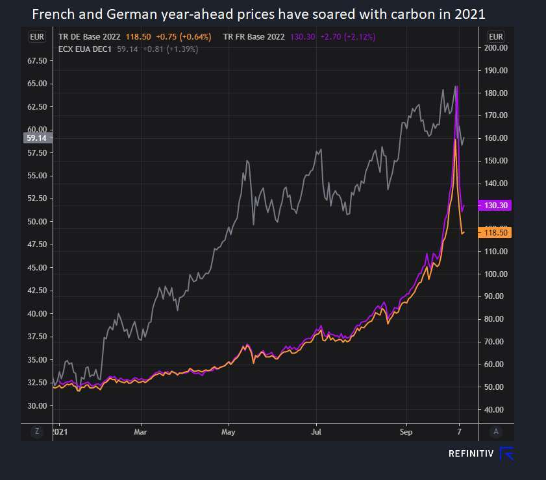Click the REFINITIV brand text
The width and height of the screenshot is (546, 480).
[x=471, y=454]
